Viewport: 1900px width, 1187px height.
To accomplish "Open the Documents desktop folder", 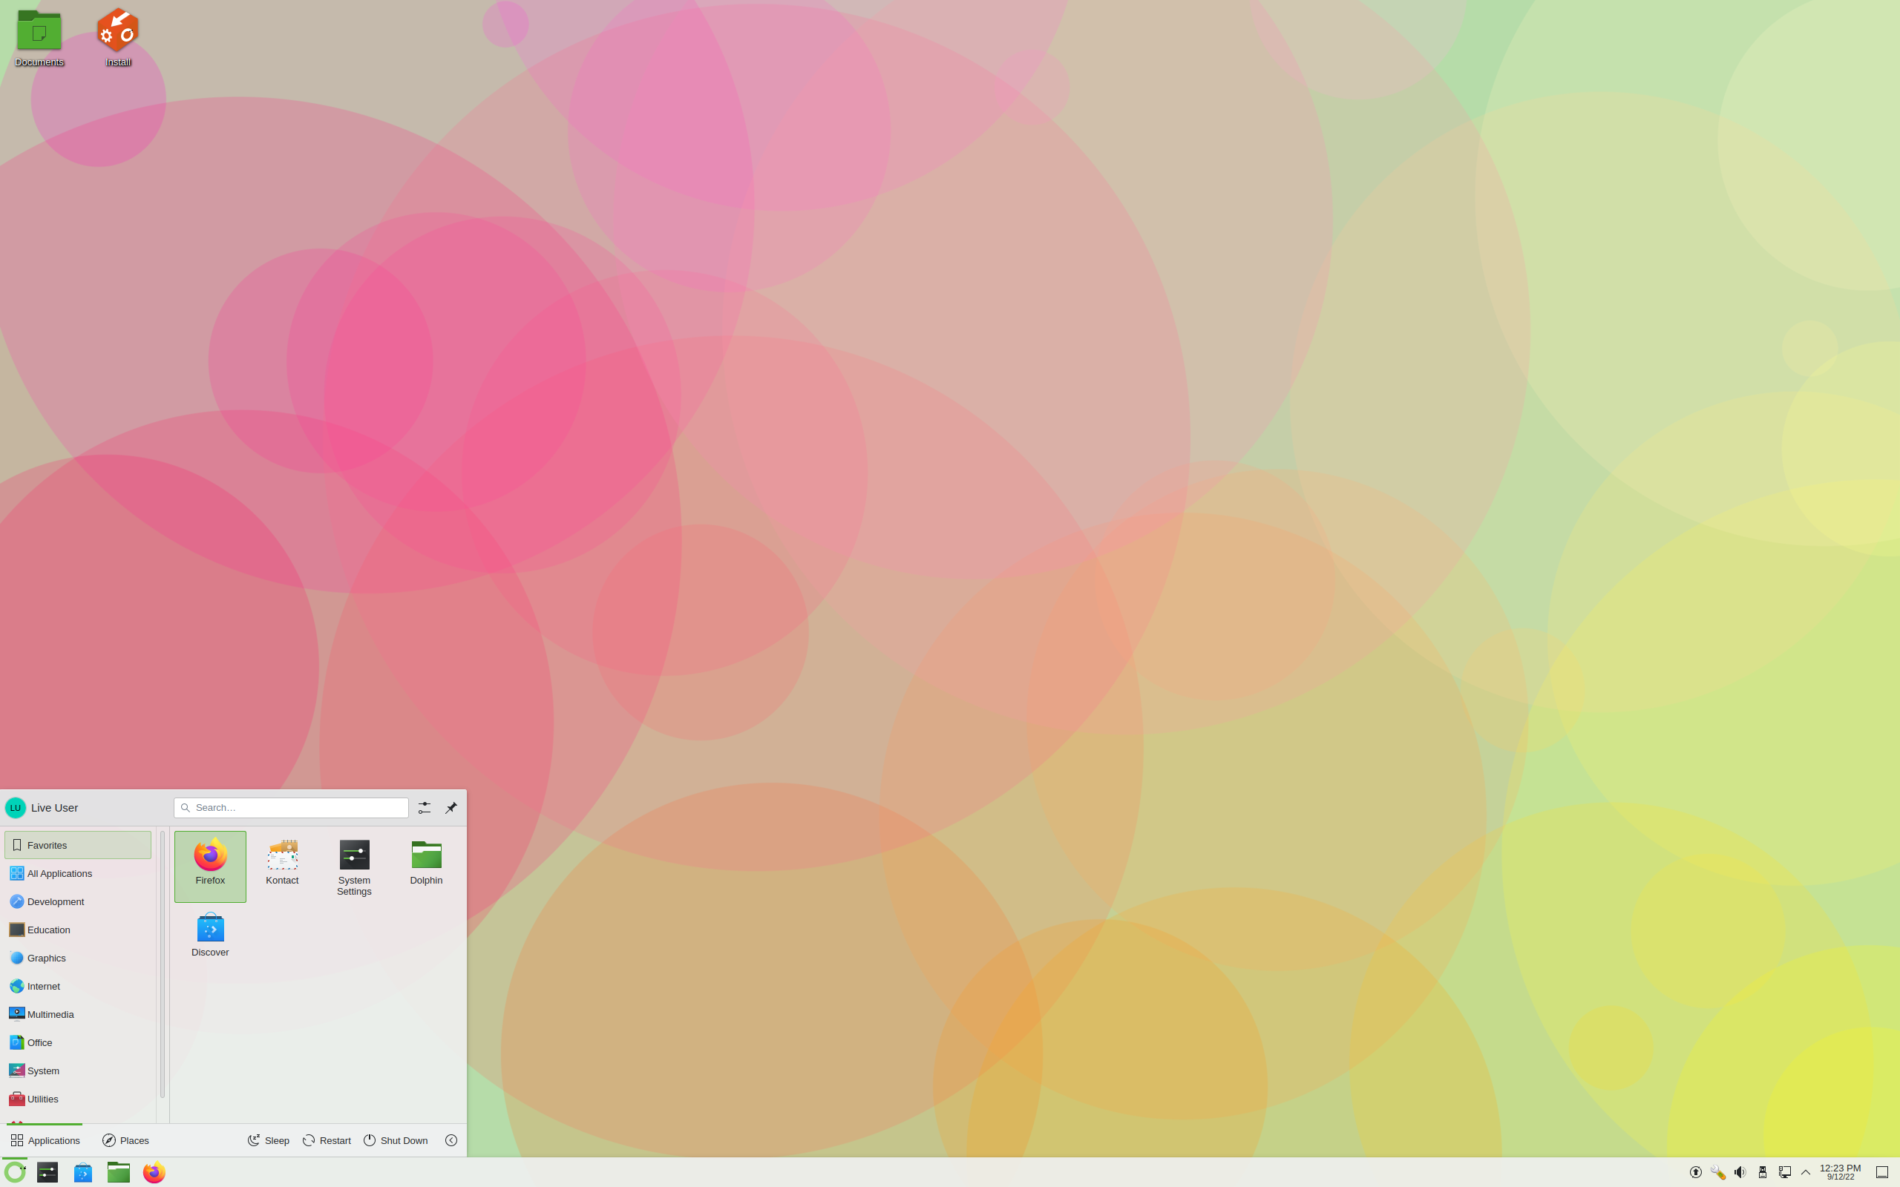I will click(x=39, y=38).
